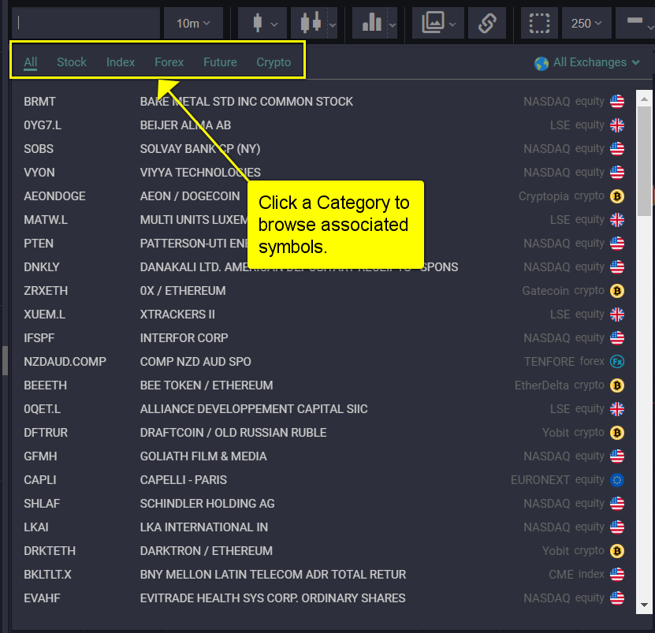Click the bar chart indicators icon
The height and width of the screenshot is (633, 655).
pyautogui.click(x=371, y=22)
